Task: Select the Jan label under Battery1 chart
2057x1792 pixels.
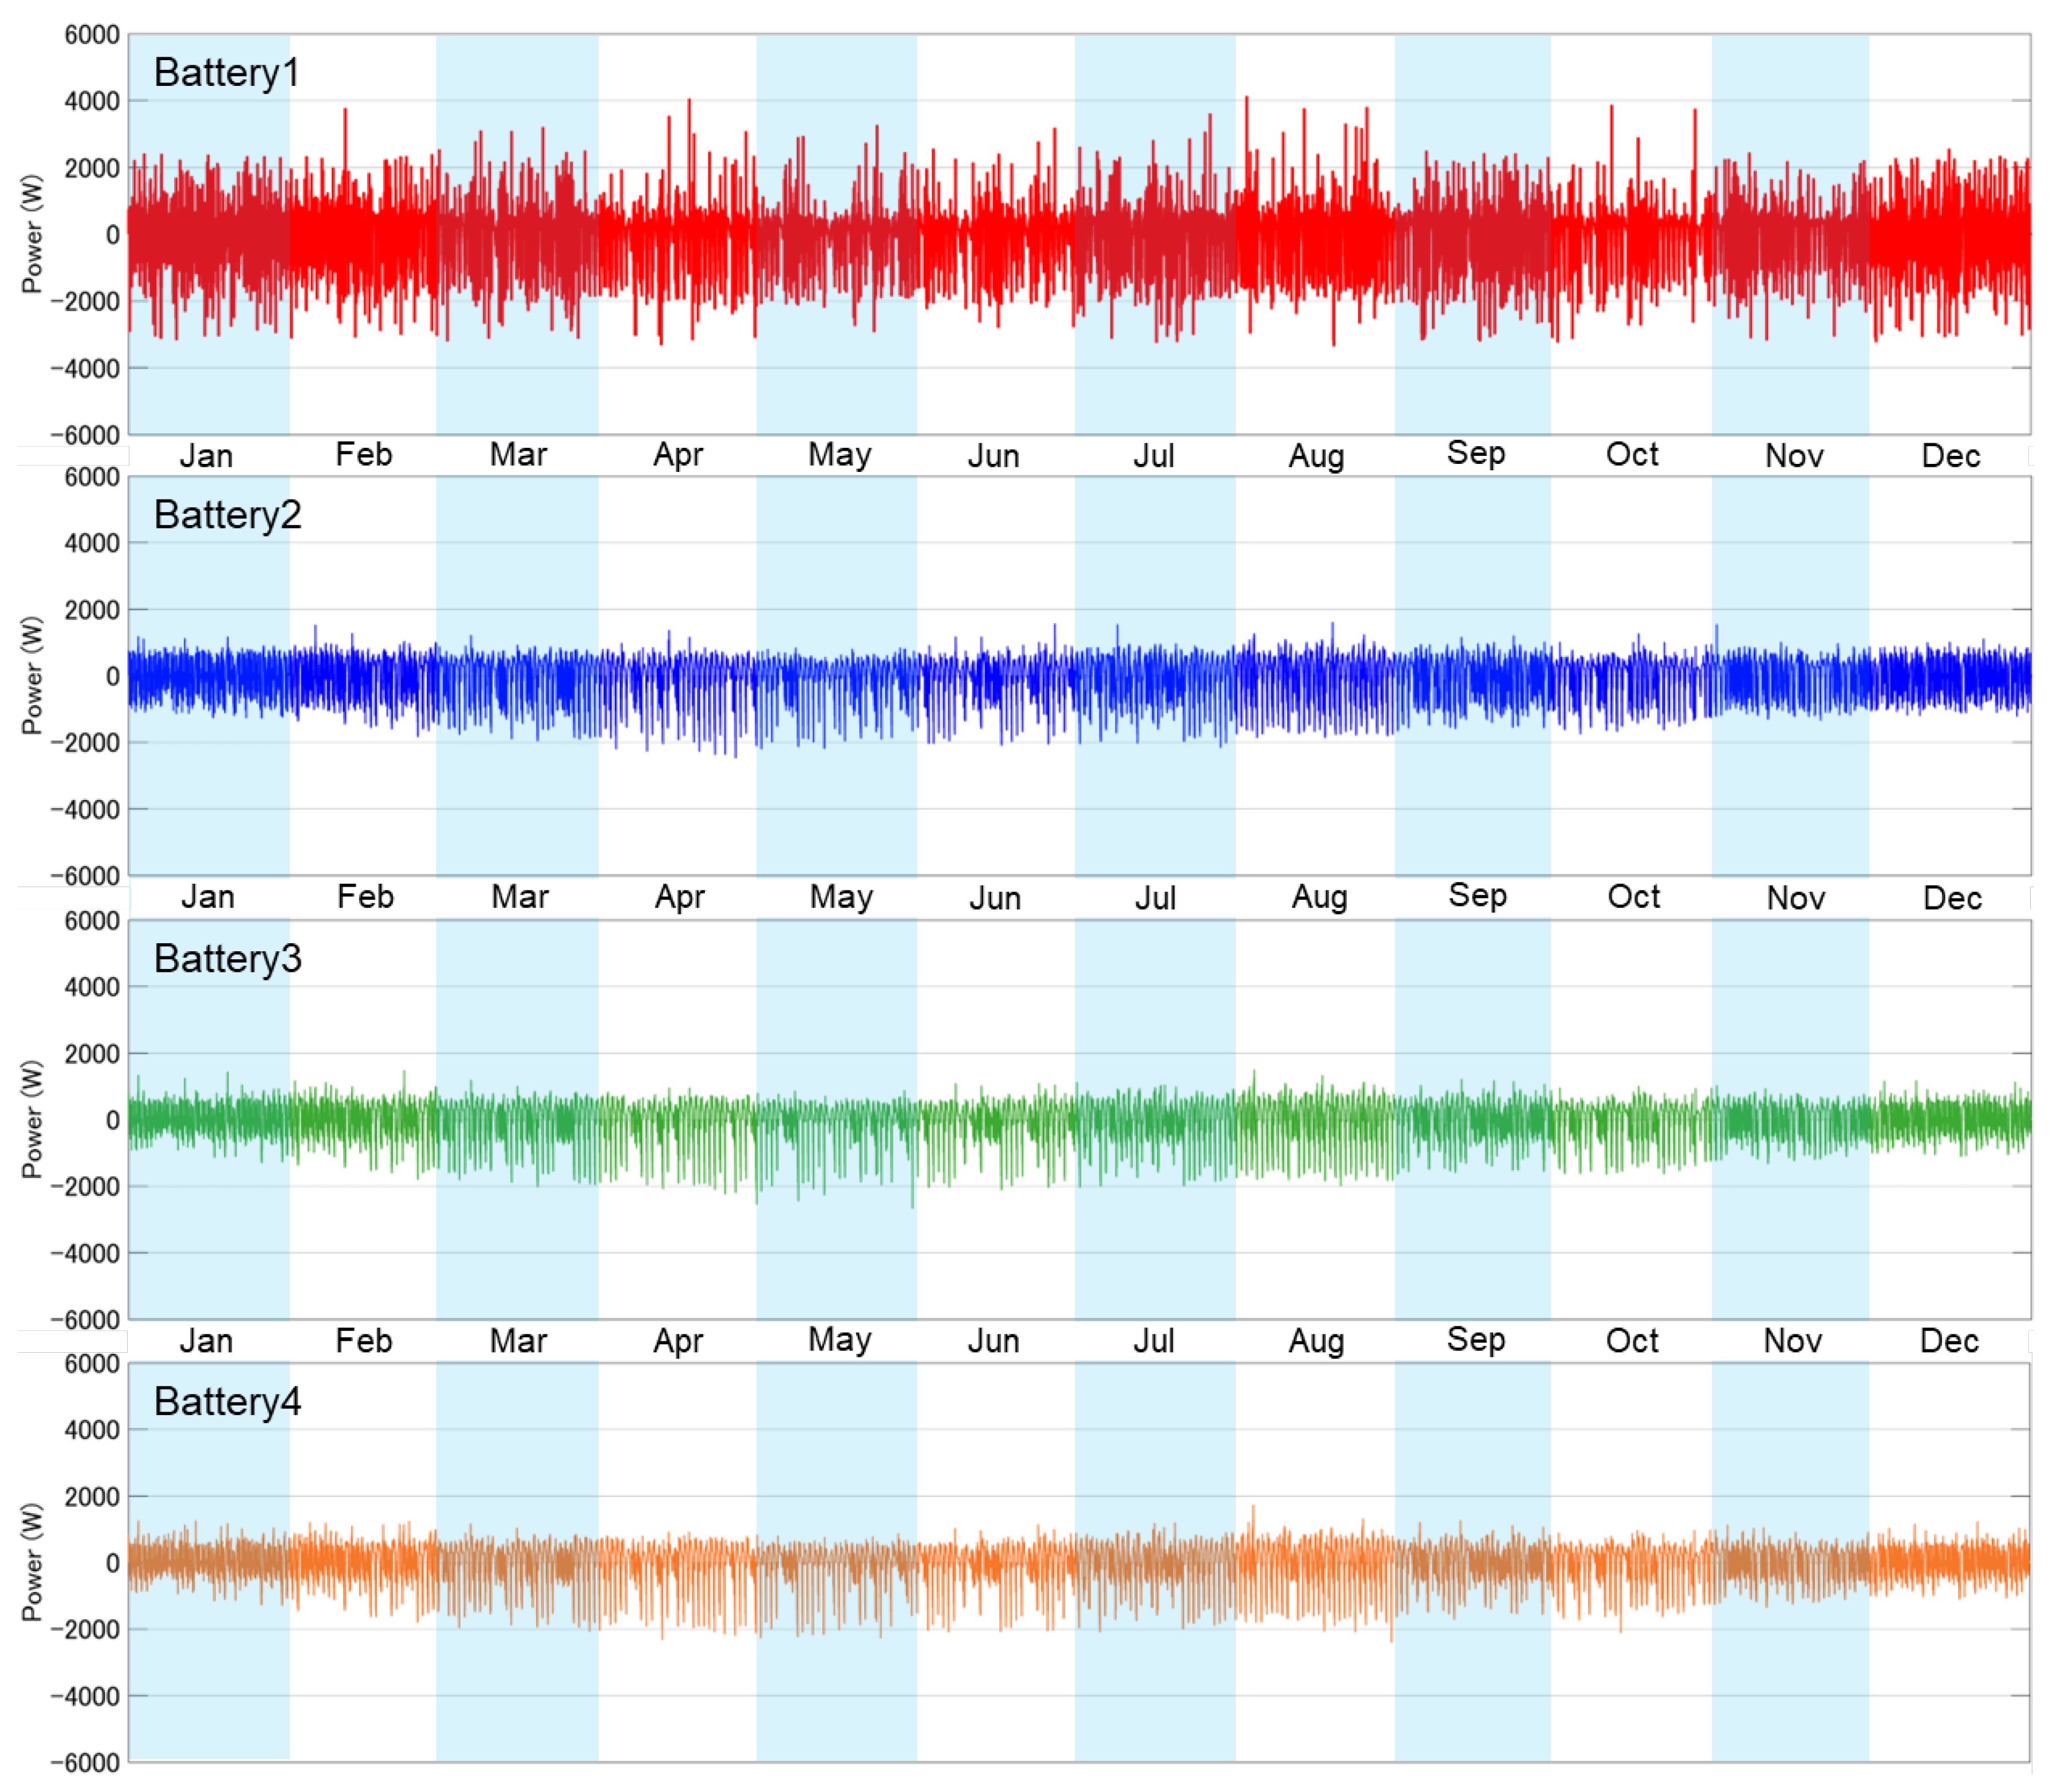Action: (x=206, y=457)
